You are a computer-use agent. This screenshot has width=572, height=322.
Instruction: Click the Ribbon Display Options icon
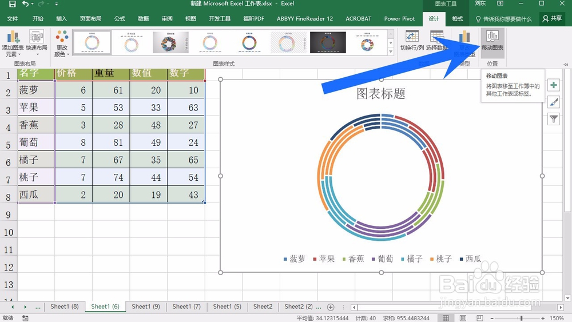tap(500, 3)
